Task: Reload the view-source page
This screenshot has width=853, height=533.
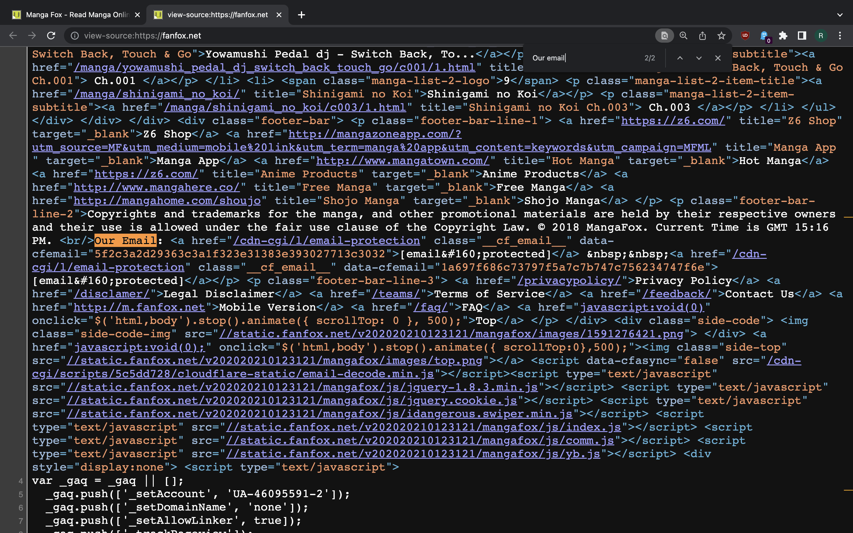Action: coord(51,36)
